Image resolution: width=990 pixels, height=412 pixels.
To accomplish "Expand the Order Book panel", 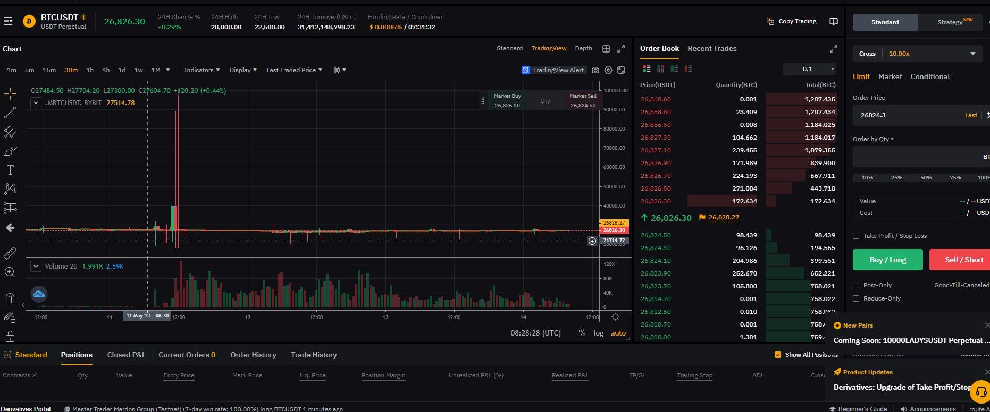I will pyautogui.click(x=834, y=49).
